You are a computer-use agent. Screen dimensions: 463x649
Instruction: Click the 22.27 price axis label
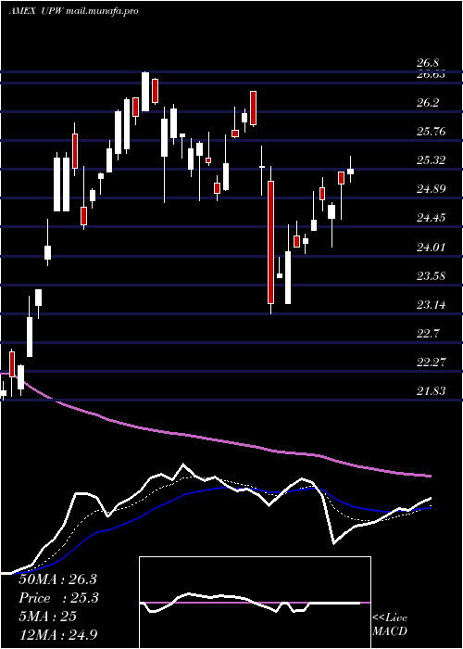pyautogui.click(x=431, y=363)
